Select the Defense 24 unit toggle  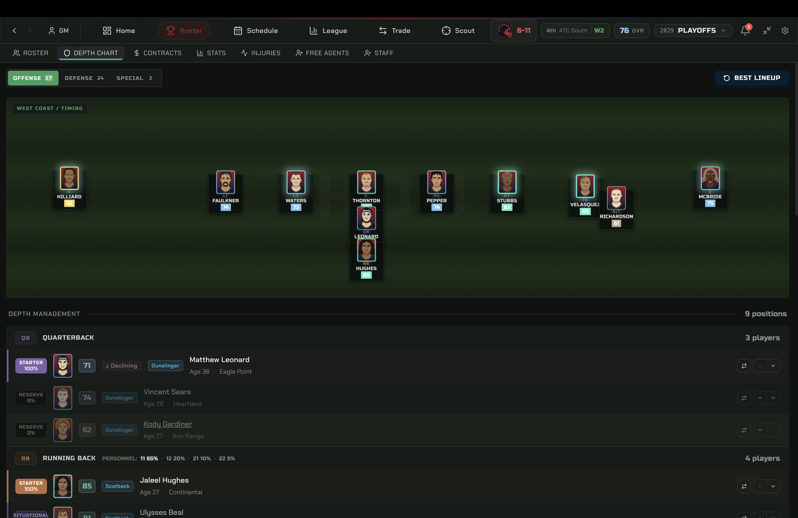tap(84, 78)
